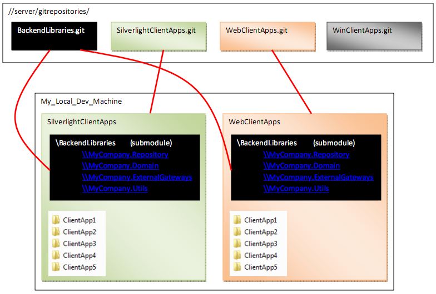The height and width of the screenshot is (294, 436).
Task: Click the SilverlightClientApps local folder title
Action: 81,122
